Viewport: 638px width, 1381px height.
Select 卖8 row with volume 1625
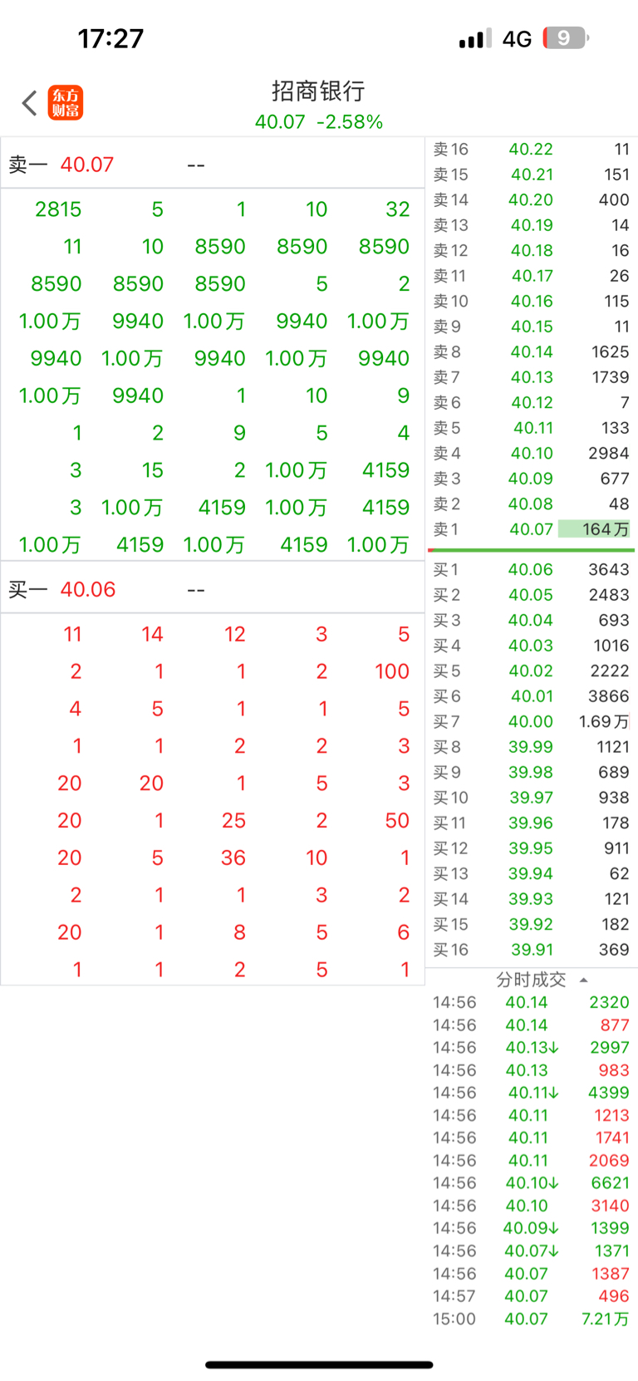532,352
